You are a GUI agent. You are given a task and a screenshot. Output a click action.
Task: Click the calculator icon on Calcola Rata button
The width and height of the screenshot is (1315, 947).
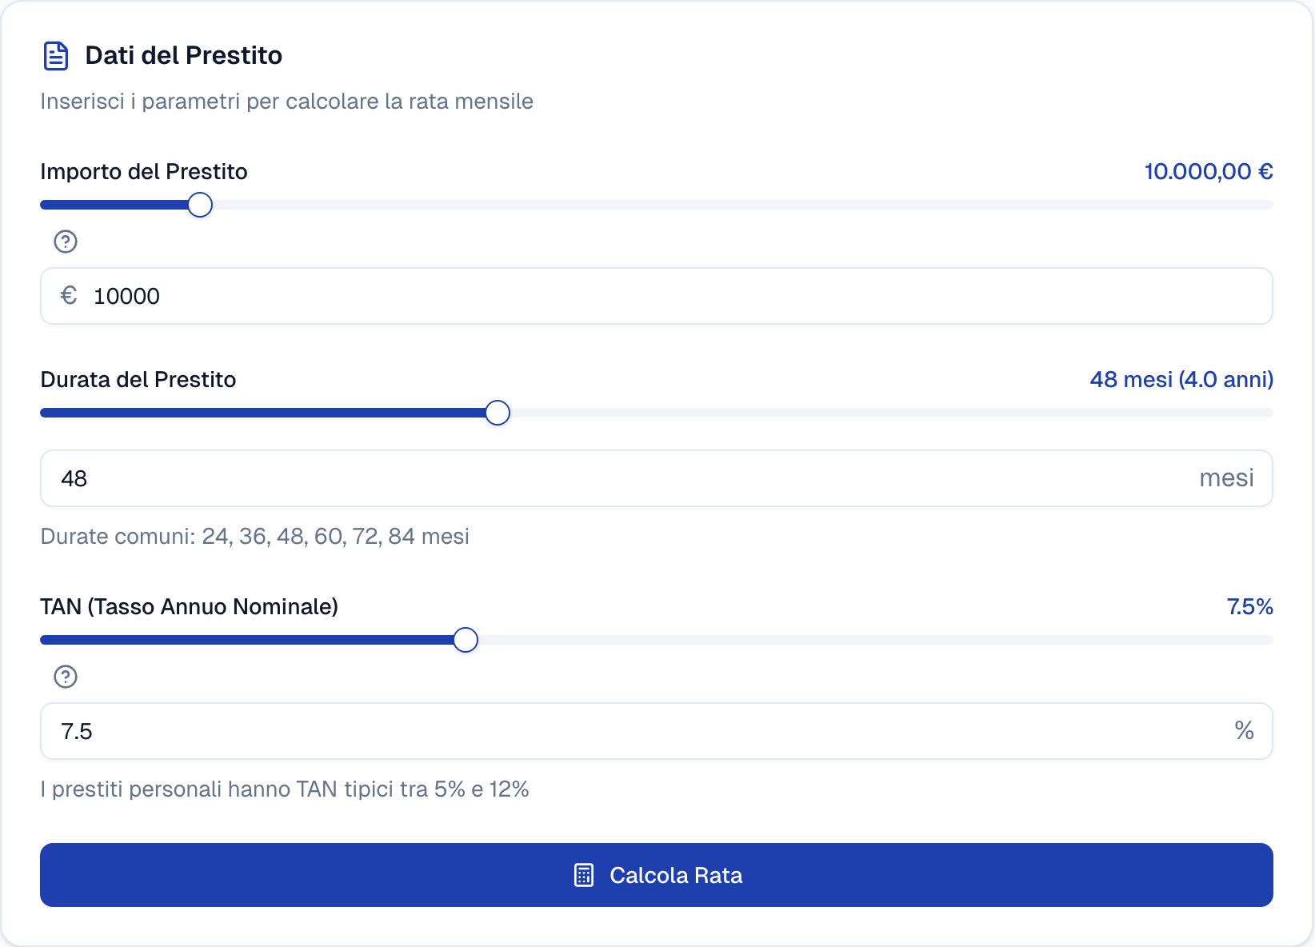[585, 875]
